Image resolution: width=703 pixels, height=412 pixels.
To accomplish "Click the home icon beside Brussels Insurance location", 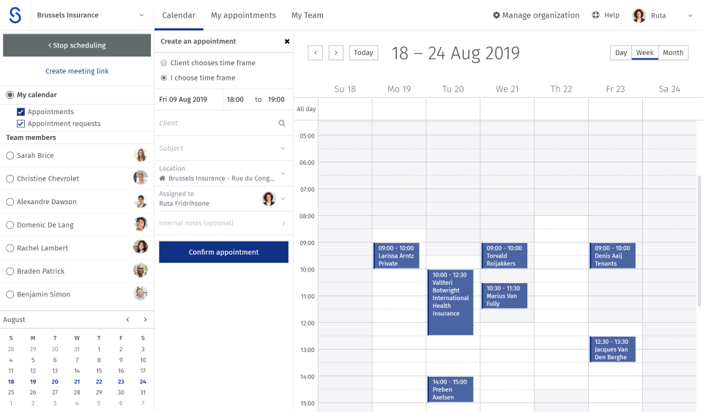I will (x=163, y=179).
